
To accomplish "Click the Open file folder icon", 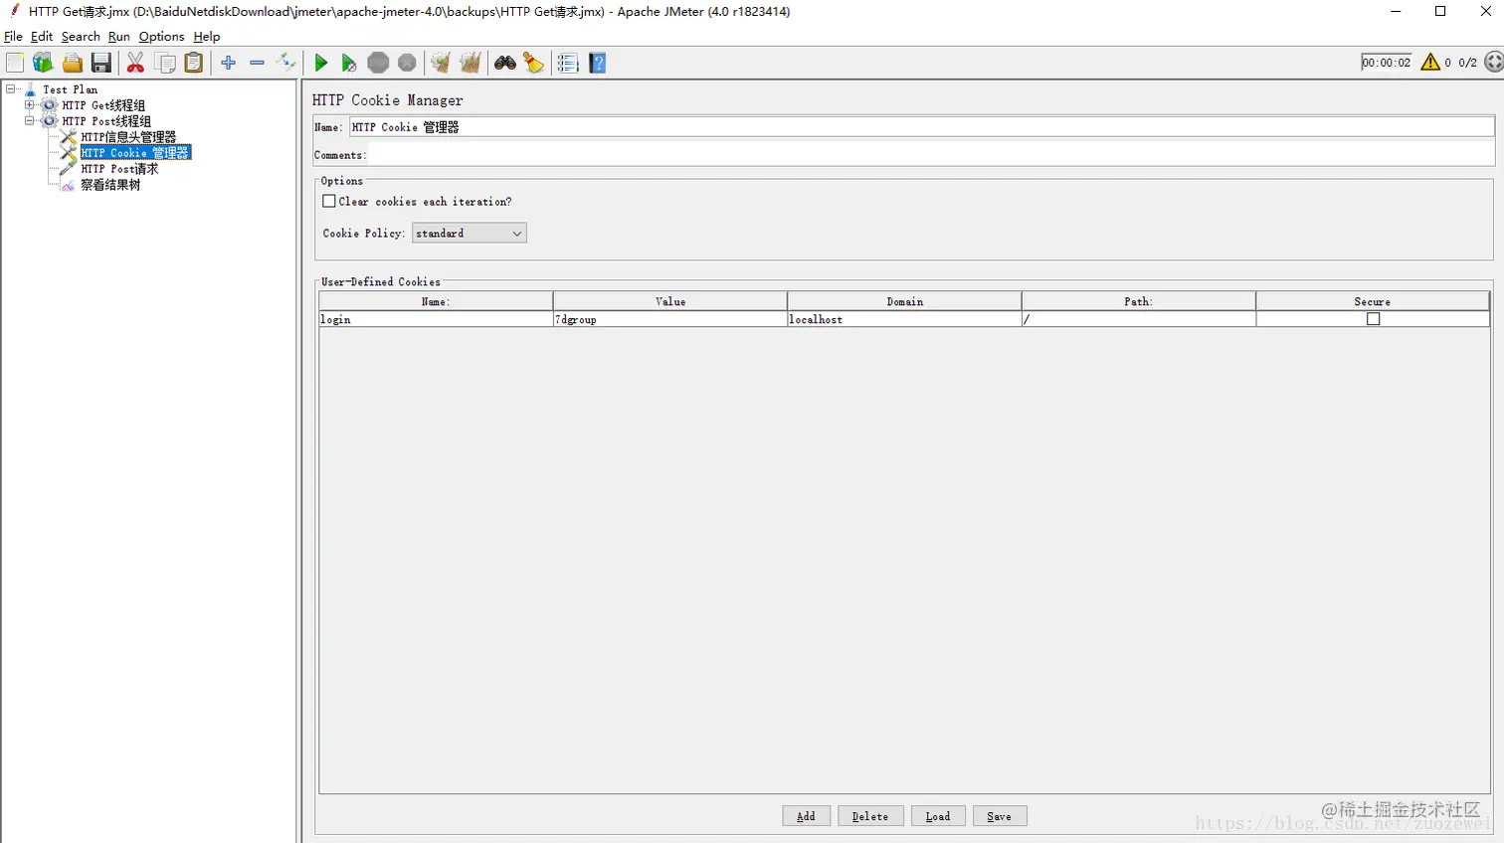I will click(x=73, y=63).
